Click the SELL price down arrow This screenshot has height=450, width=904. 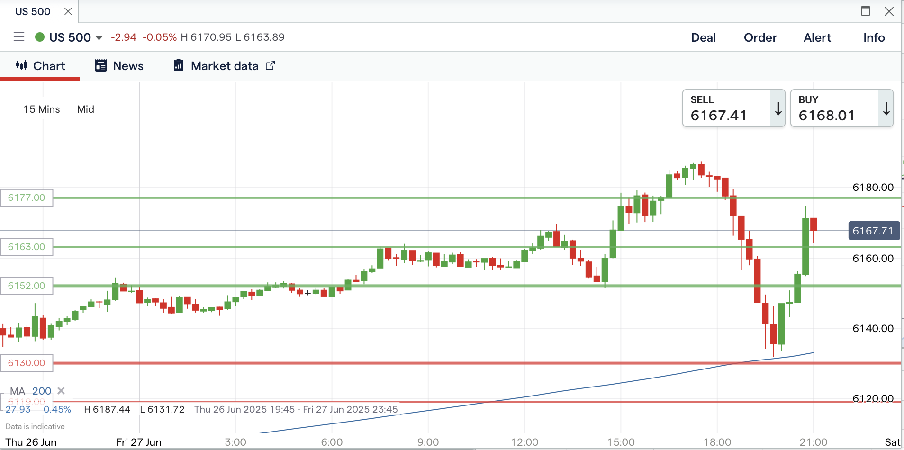click(x=778, y=108)
